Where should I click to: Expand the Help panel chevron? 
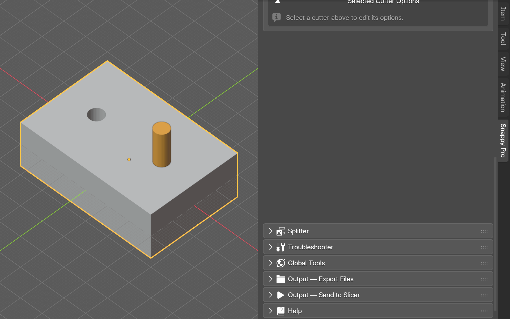tap(270, 311)
